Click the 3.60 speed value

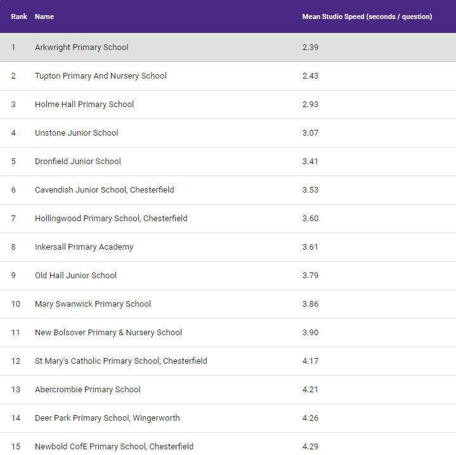click(x=310, y=218)
